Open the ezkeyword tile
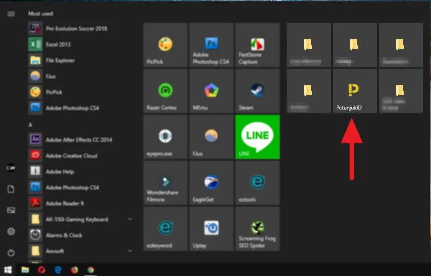The height and width of the screenshot is (276, 431). pyautogui.click(x=165, y=229)
